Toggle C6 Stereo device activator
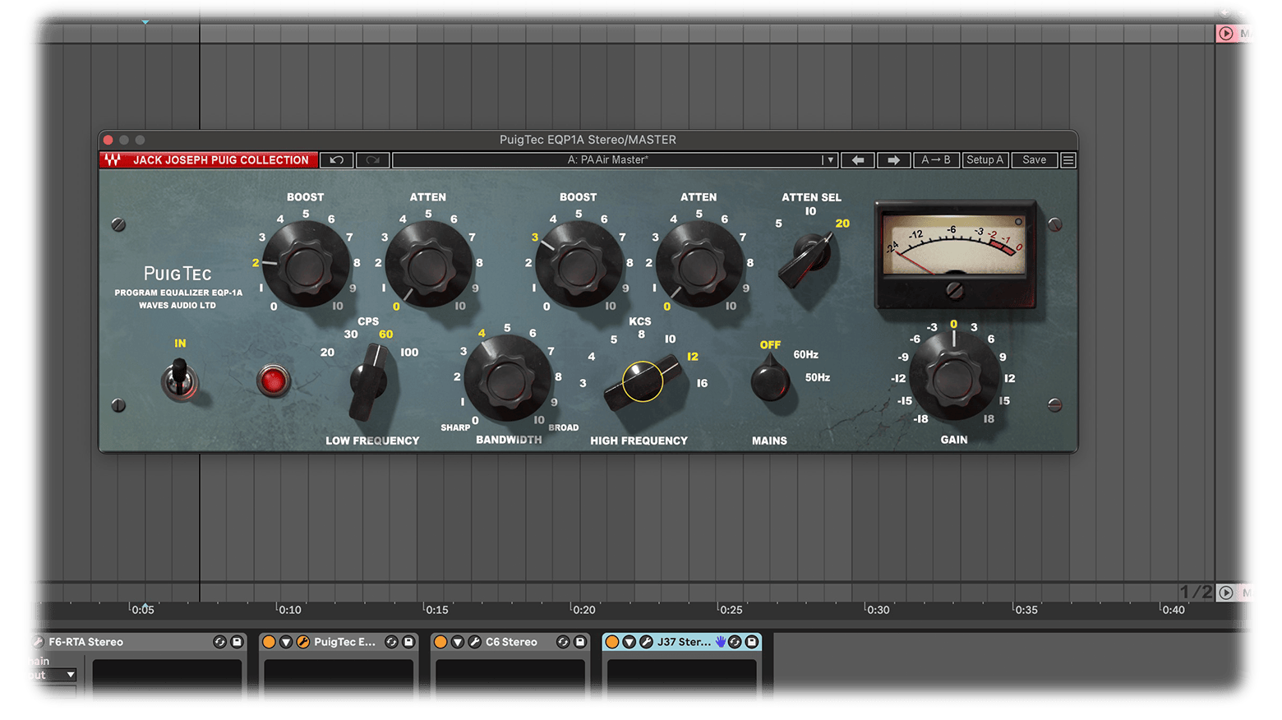 pyautogui.click(x=440, y=642)
